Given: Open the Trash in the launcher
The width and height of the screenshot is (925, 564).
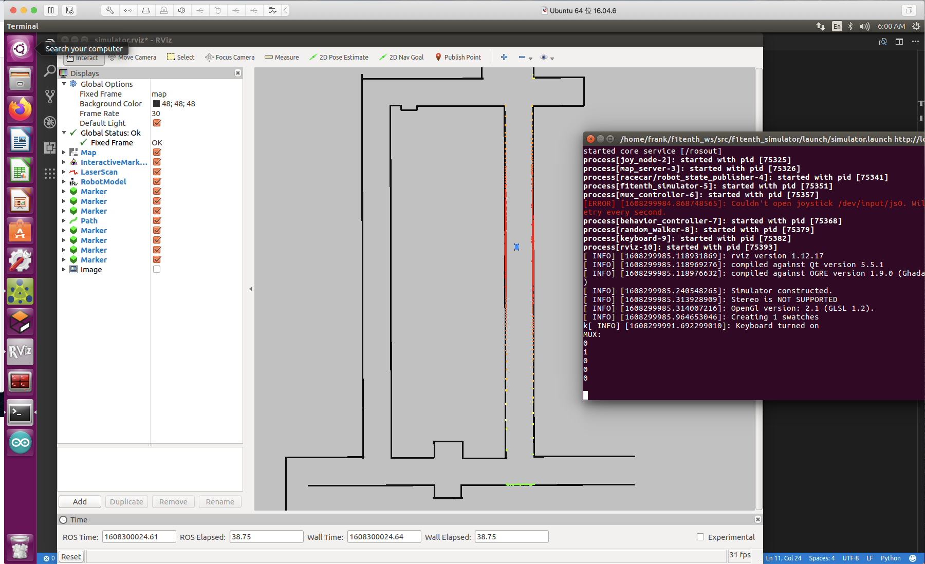Looking at the screenshot, I should point(20,547).
